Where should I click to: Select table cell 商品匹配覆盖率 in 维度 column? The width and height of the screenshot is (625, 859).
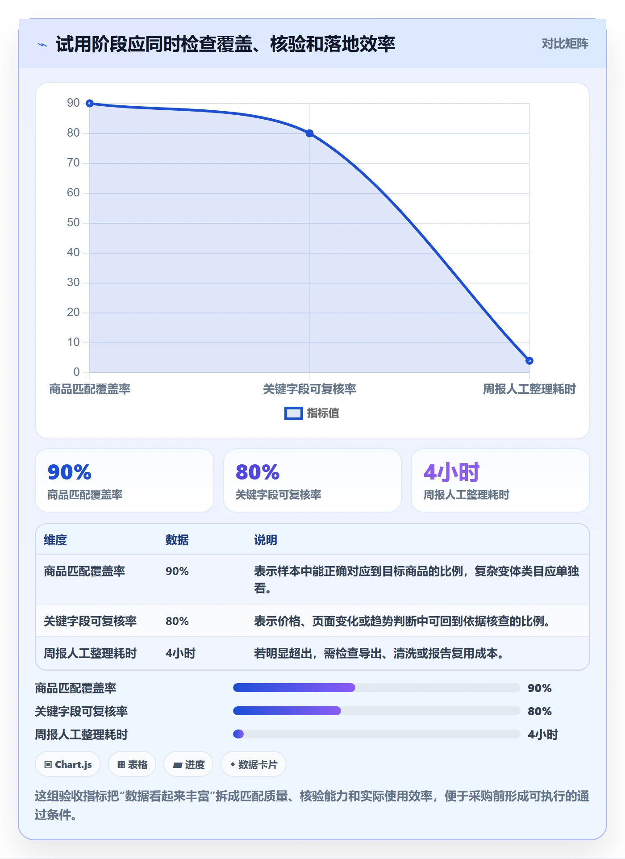pyautogui.click(x=84, y=571)
